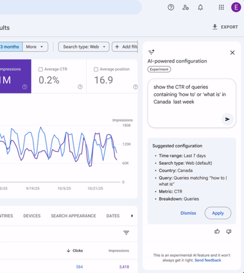Click the Experiment badge

[x=159, y=70]
